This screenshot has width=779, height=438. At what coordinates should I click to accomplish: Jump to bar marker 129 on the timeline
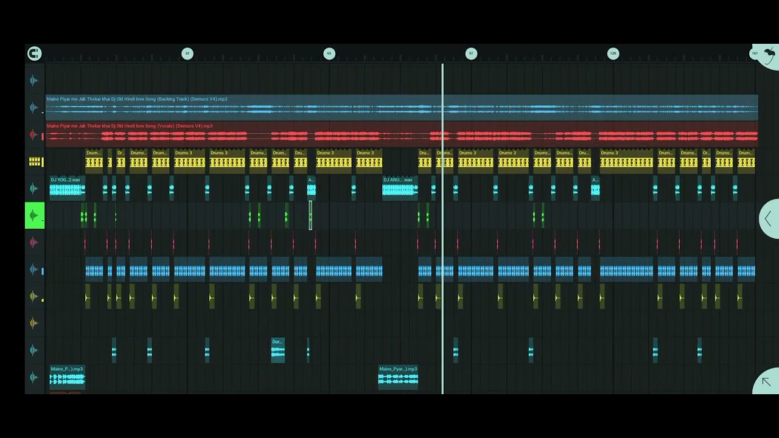pos(613,54)
